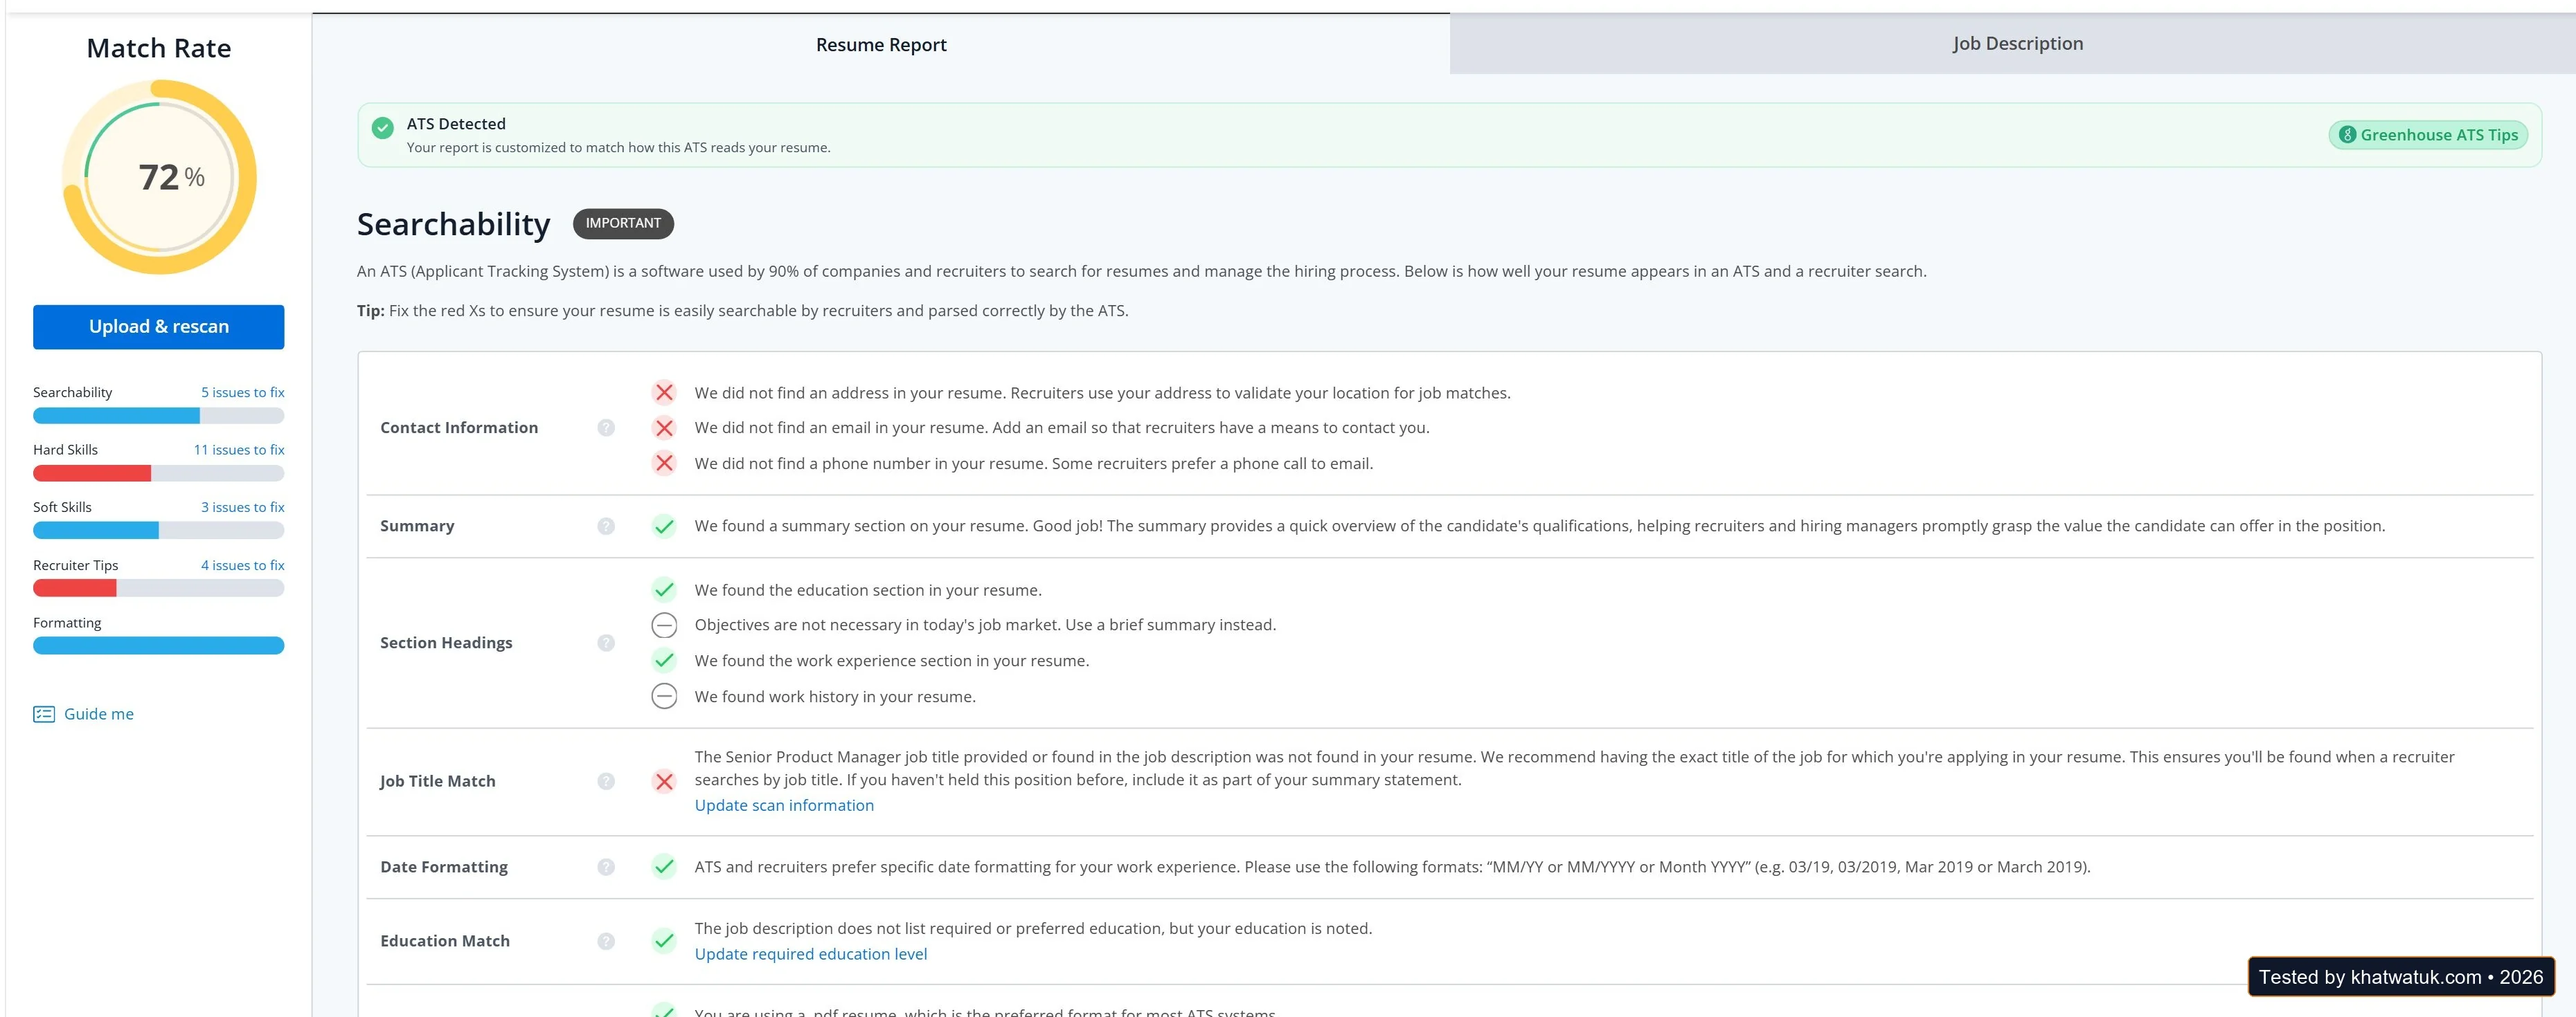Click the 72% match rate gauge

[160, 177]
